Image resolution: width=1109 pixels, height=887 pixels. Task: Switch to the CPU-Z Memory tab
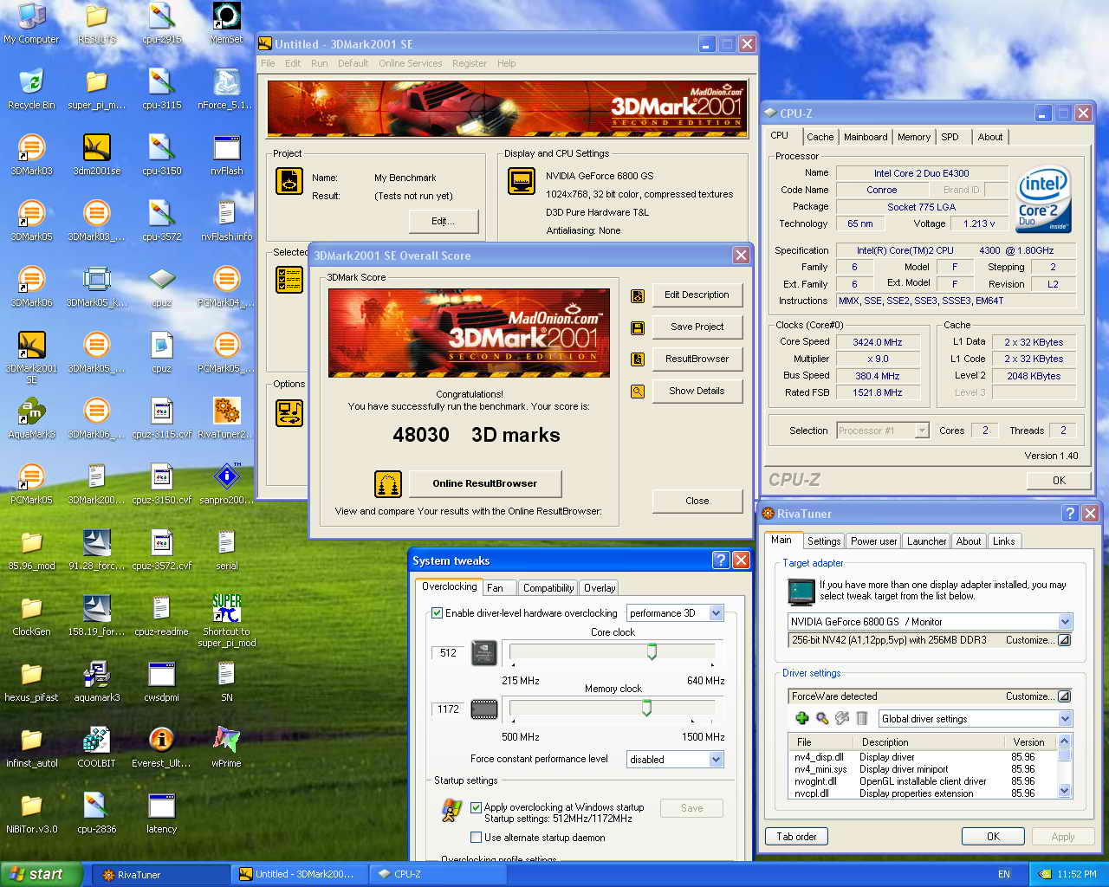click(x=914, y=137)
